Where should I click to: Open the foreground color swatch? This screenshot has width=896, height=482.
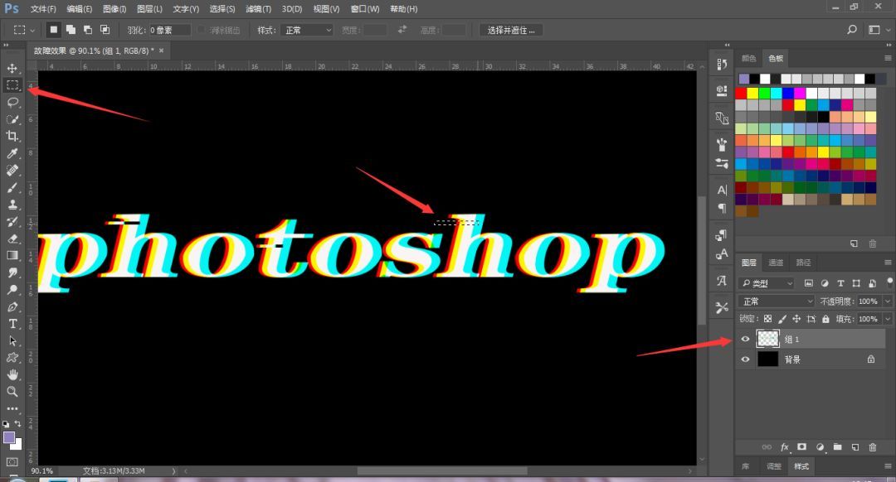[9, 437]
